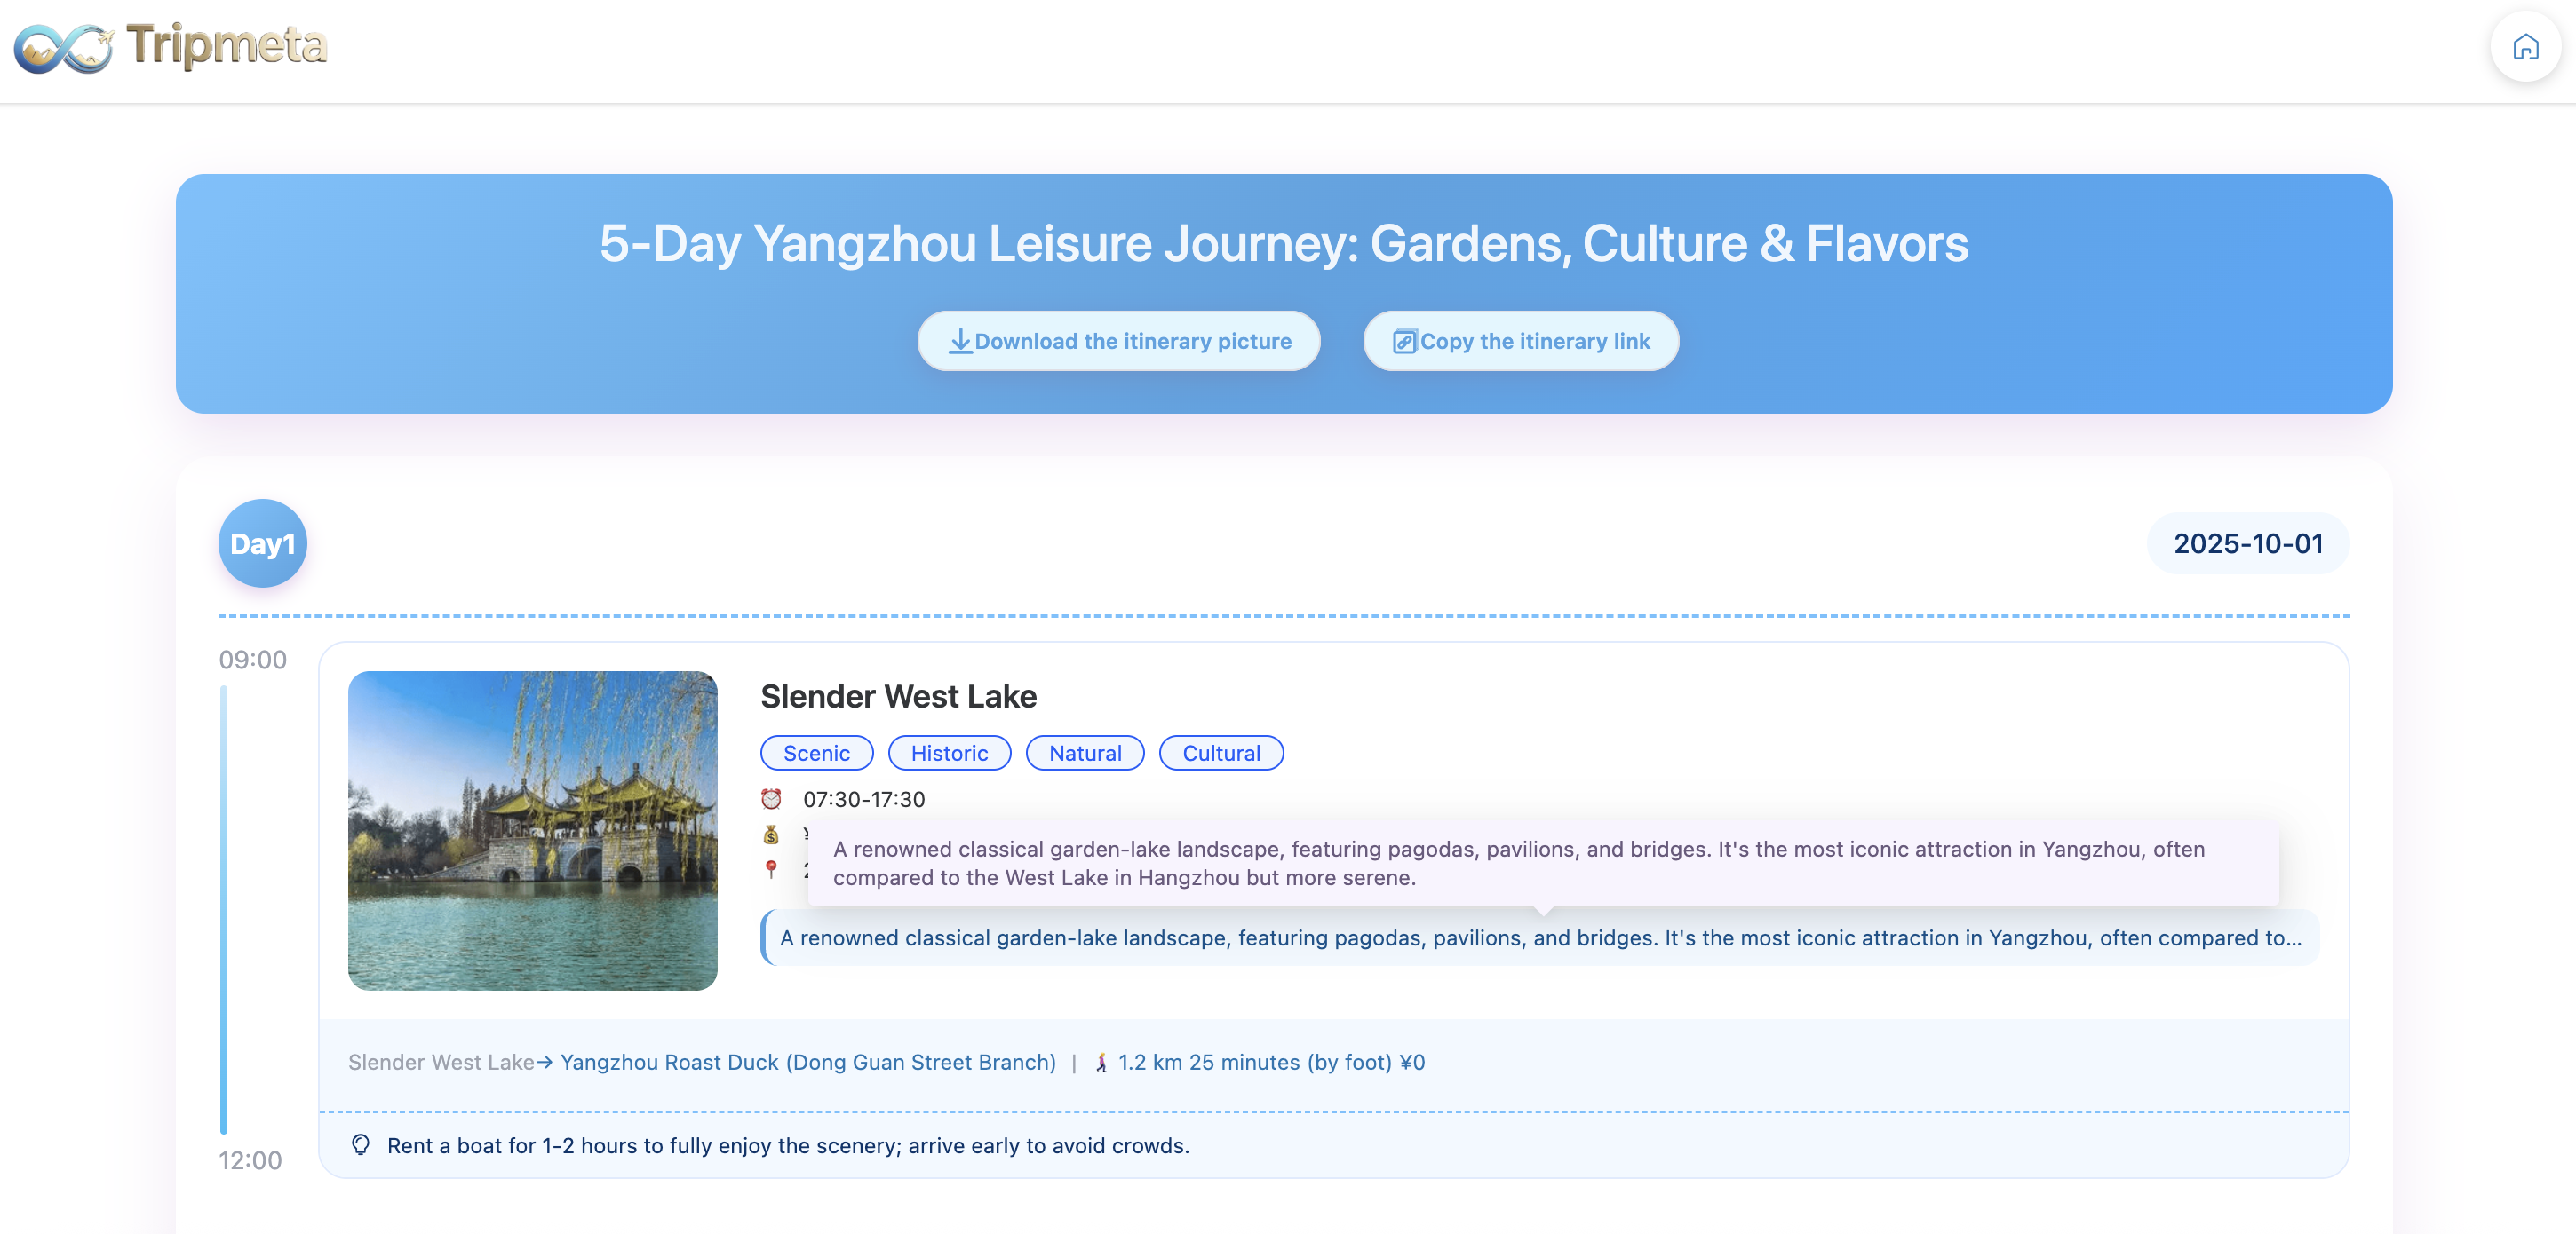This screenshot has height=1234, width=2576.
Task: Open Yangzhou Roast Duck destination link
Action: click(x=807, y=1064)
